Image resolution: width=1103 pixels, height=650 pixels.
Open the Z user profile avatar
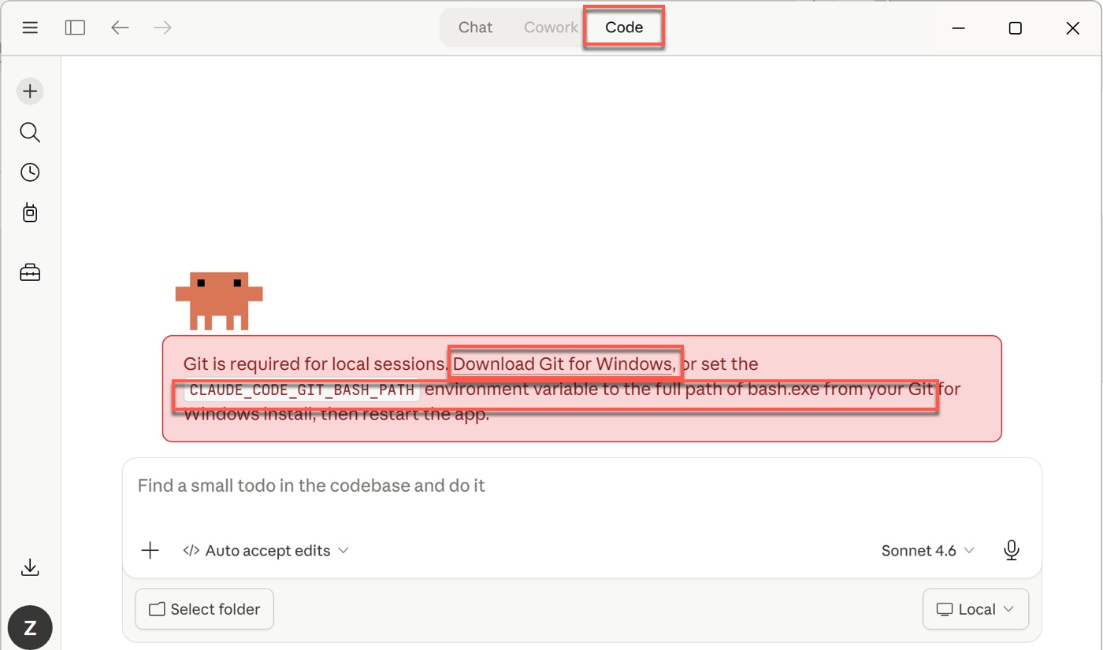coord(30,628)
